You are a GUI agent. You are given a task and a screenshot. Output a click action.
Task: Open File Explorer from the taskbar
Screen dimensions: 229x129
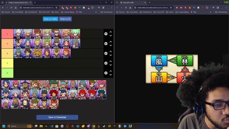[x=41, y=126]
